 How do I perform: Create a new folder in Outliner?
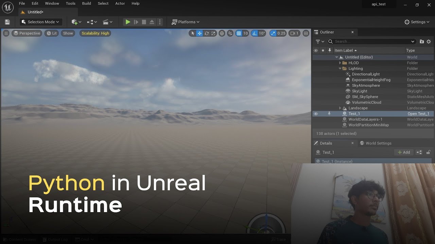422,41
